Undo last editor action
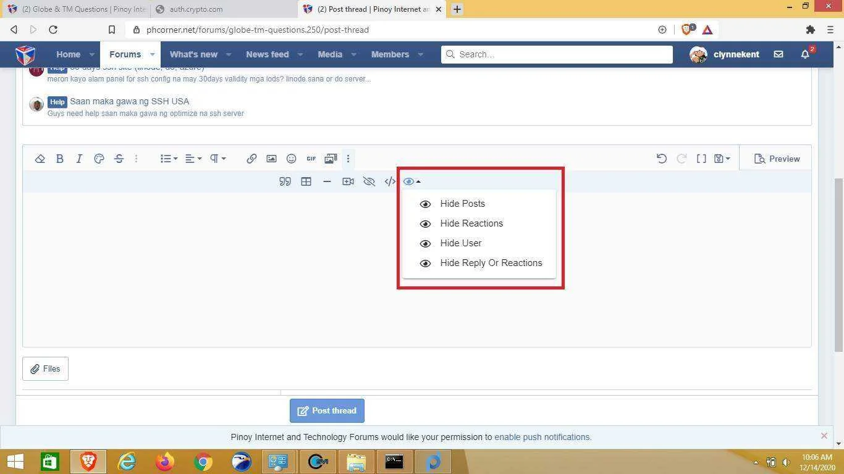 click(662, 159)
